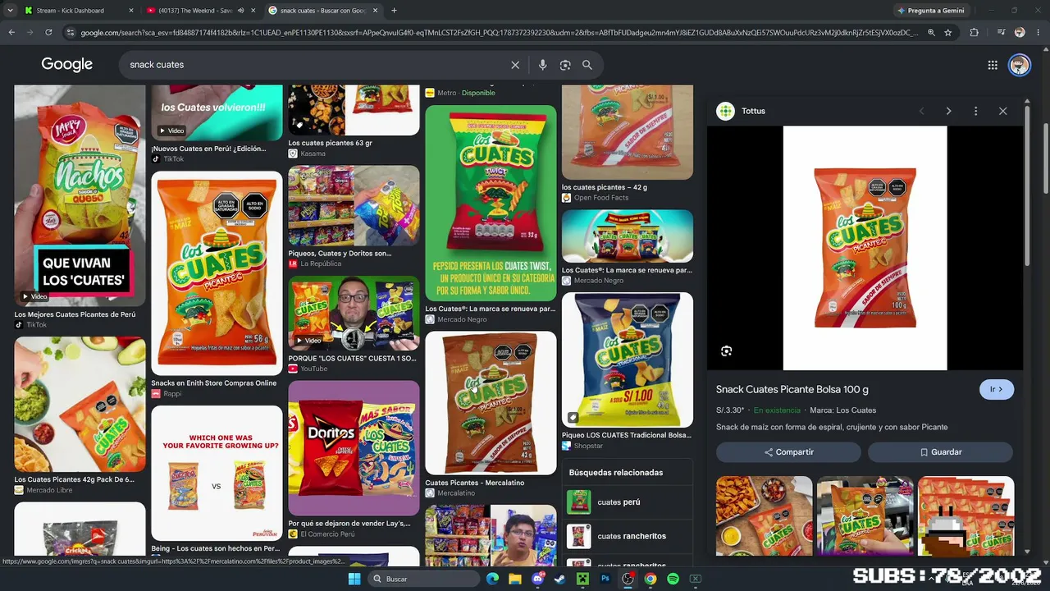The height and width of the screenshot is (591, 1050).
Task: Open Snack Cuates Picante Bolsa 100 g title
Action: point(792,390)
